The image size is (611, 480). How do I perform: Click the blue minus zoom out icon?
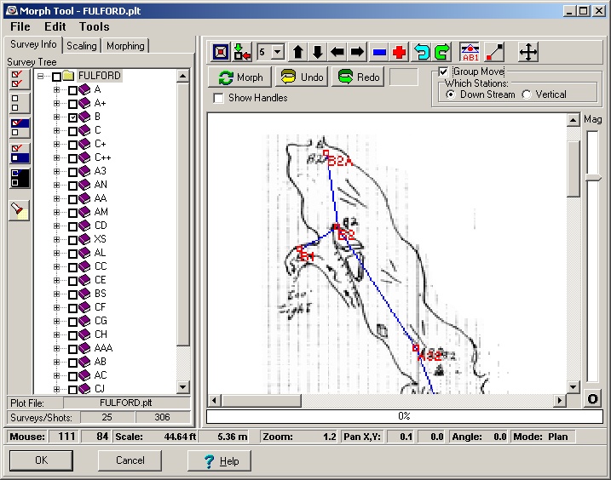click(x=379, y=52)
